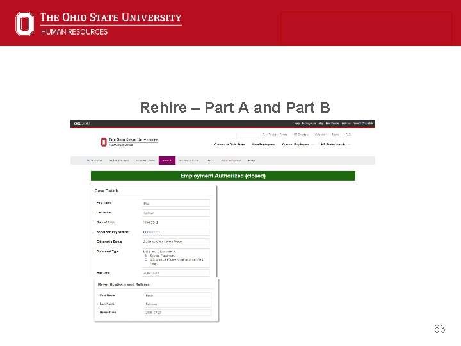Click the Last name field in Case Details
Image resolution: width=461 pixels, height=346 pixels.
pyautogui.click(x=176, y=213)
